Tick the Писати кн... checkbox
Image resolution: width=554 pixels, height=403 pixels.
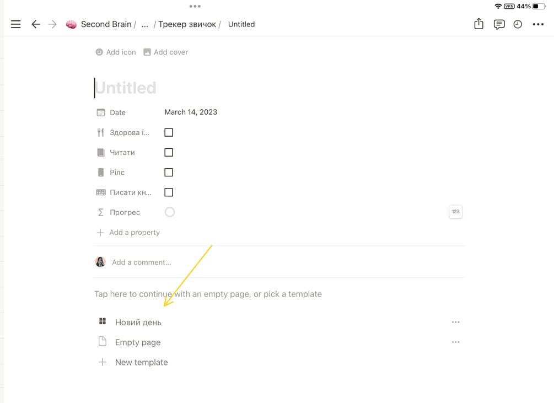169,192
